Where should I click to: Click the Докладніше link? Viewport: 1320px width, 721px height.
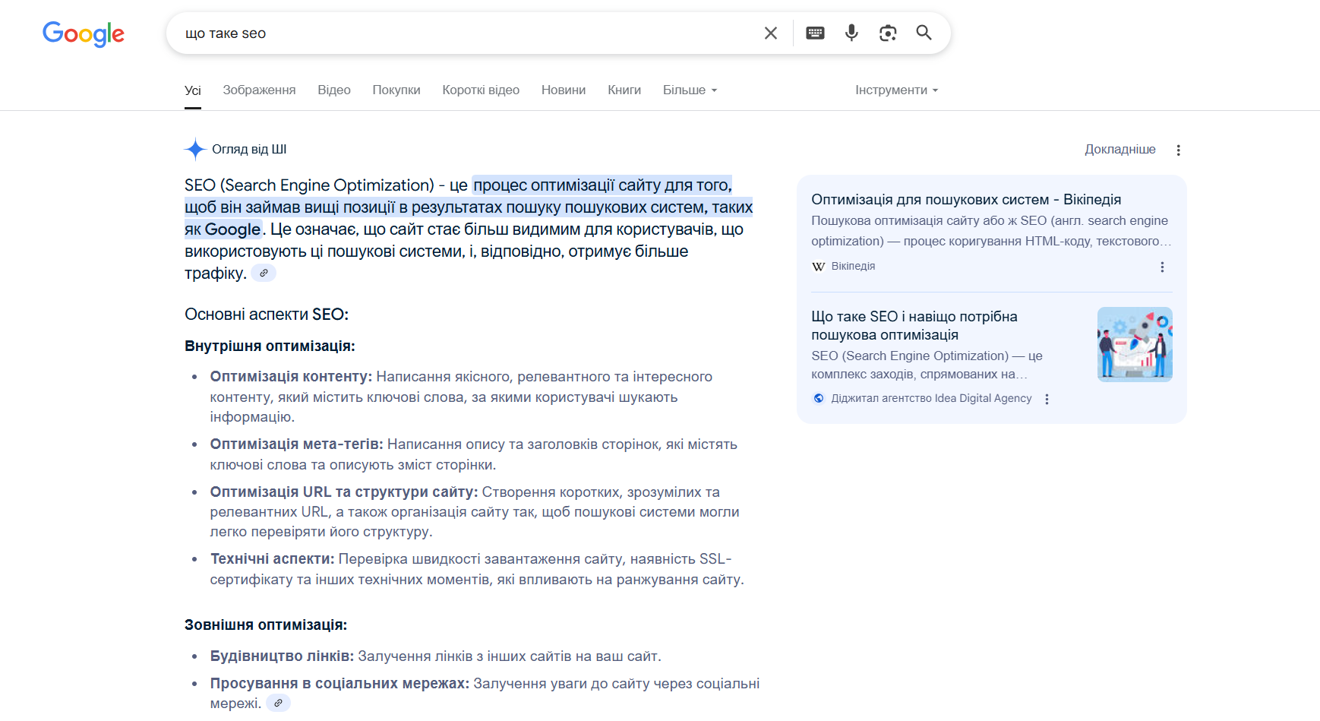(1119, 150)
